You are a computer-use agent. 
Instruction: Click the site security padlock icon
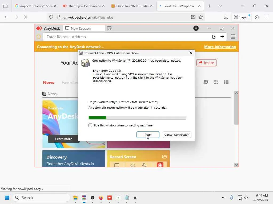click(x=58, y=17)
